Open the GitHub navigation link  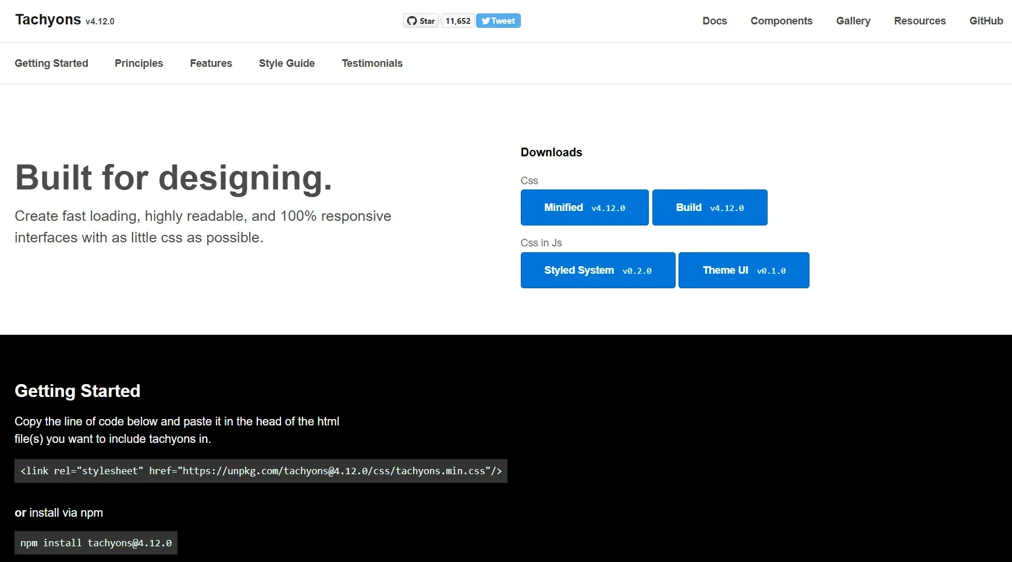(x=986, y=21)
